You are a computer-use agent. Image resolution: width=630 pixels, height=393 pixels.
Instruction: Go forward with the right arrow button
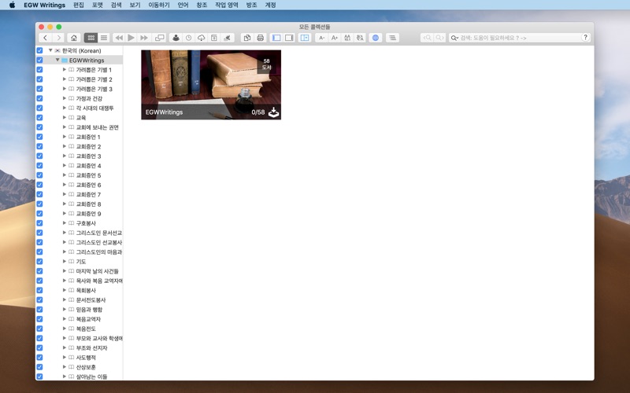[x=58, y=38]
